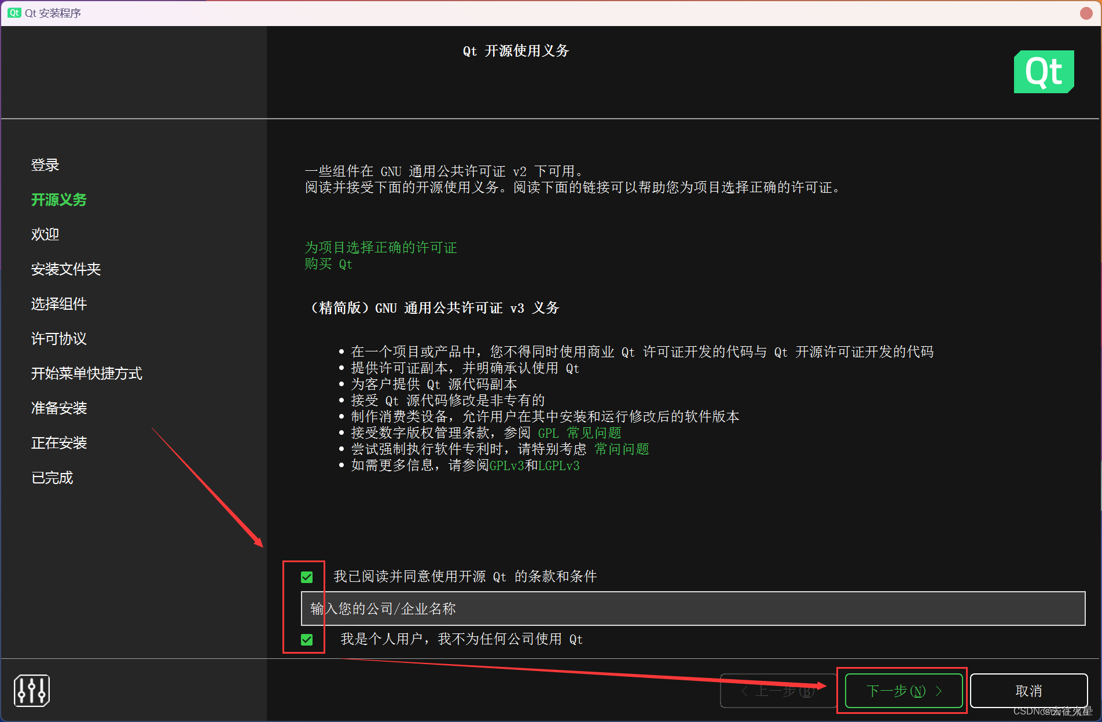1102x722 pixels.
Task: Toggle the agree to open source Qt terms checkbox
Action: point(307,577)
